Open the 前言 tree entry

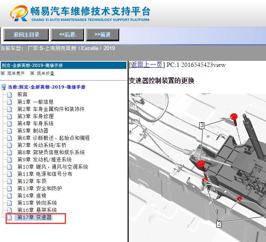coord(22,94)
